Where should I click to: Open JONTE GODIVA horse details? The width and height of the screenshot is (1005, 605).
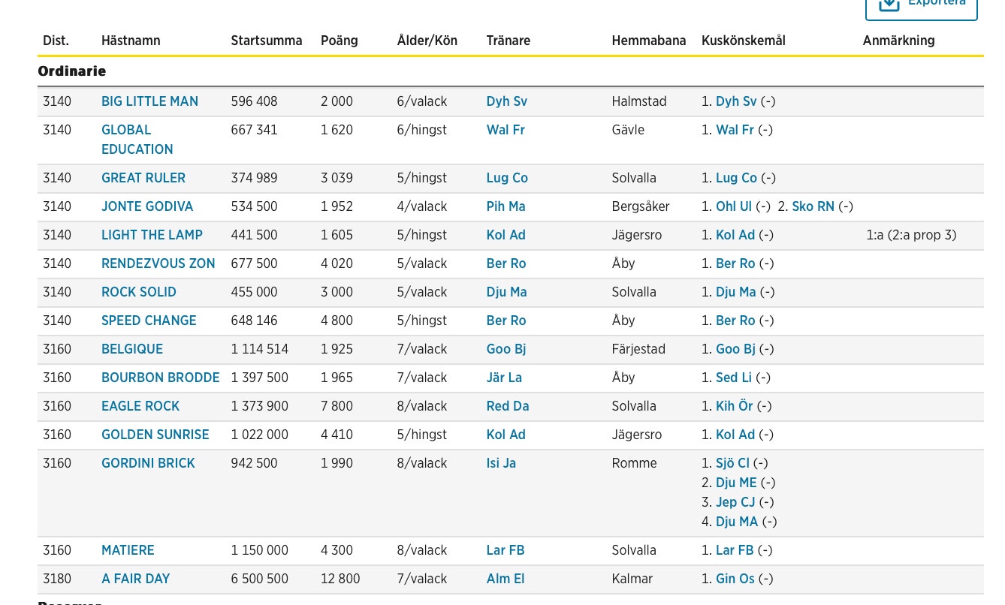click(x=146, y=206)
